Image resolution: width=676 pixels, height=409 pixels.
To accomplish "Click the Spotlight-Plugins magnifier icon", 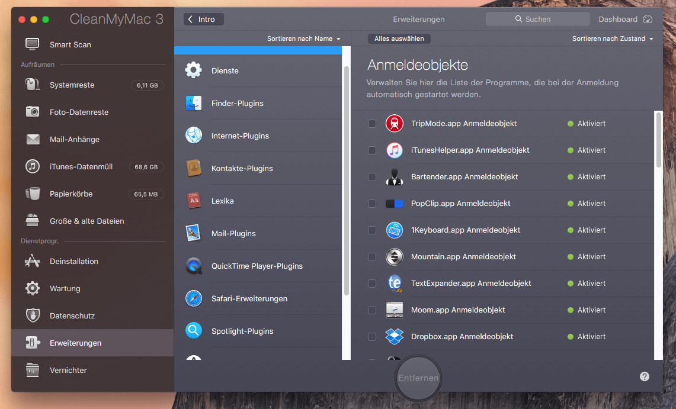I will tap(194, 331).
